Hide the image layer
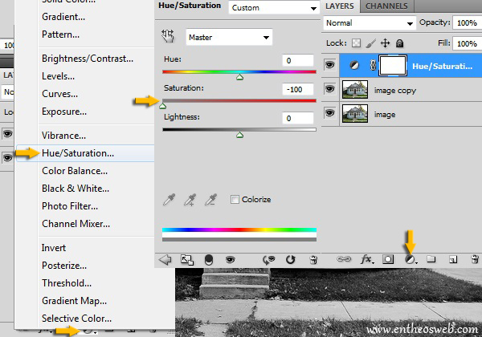This screenshot has width=482, height=337. click(x=330, y=113)
